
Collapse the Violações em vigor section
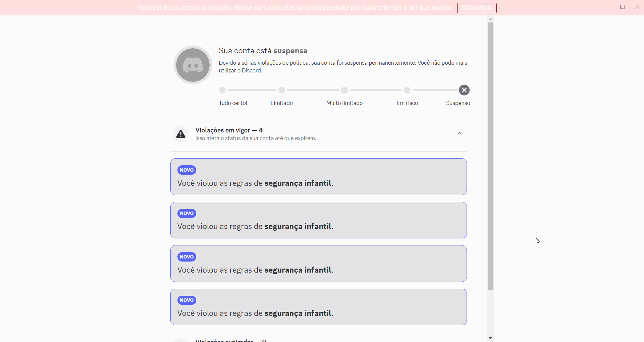pos(460,133)
